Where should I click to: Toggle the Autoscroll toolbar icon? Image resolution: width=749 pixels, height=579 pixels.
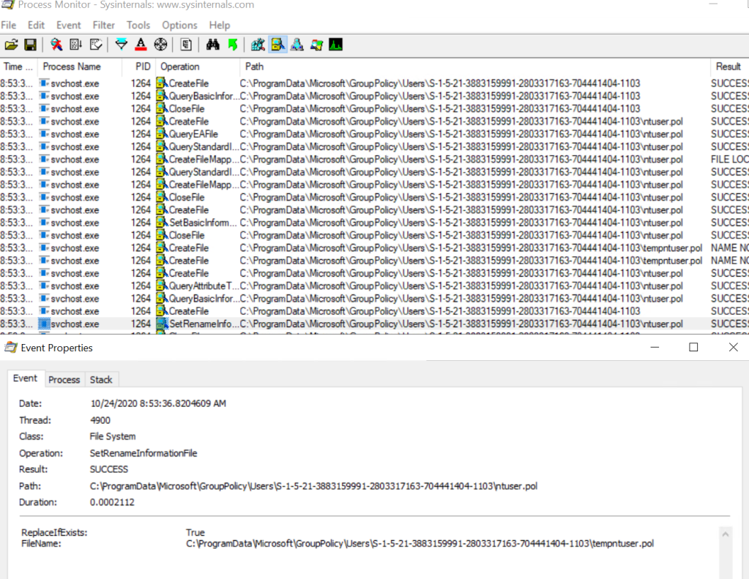pos(76,45)
